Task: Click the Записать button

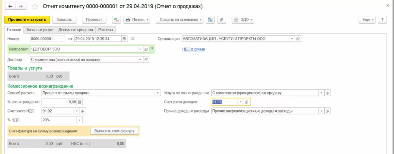Action: [x=64, y=20]
